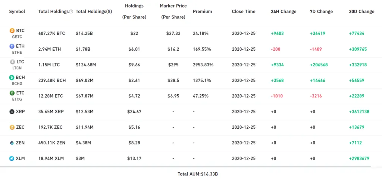Select the LTCN symbol label
The image size is (382, 179).
(x=17, y=69)
